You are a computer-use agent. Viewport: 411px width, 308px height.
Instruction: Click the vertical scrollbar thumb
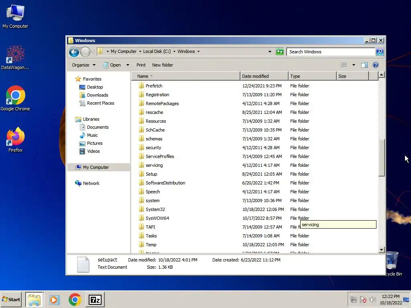point(382,158)
